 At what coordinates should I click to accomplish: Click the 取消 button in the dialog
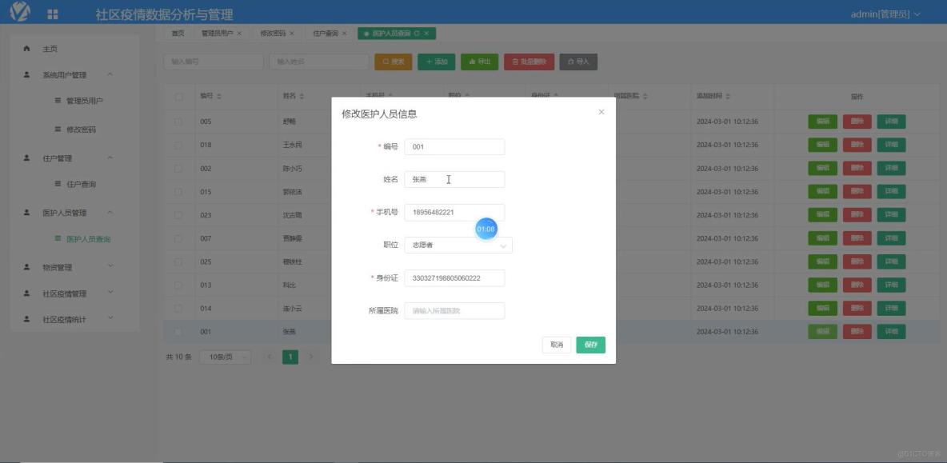556,345
